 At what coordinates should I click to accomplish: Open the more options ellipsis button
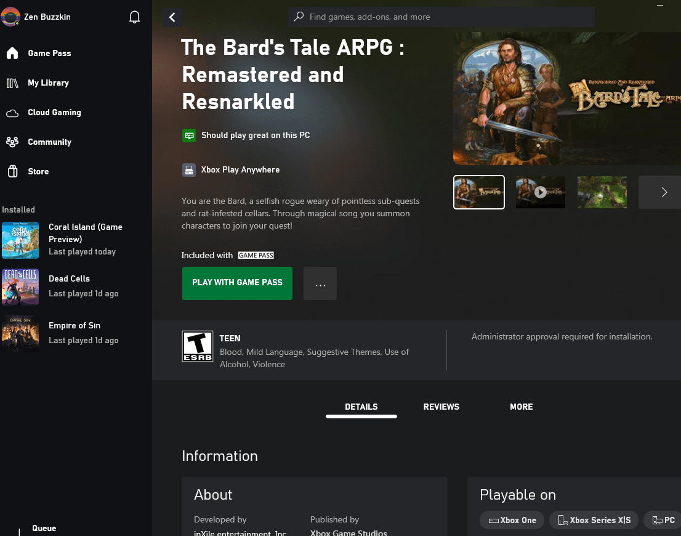pos(320,283)
